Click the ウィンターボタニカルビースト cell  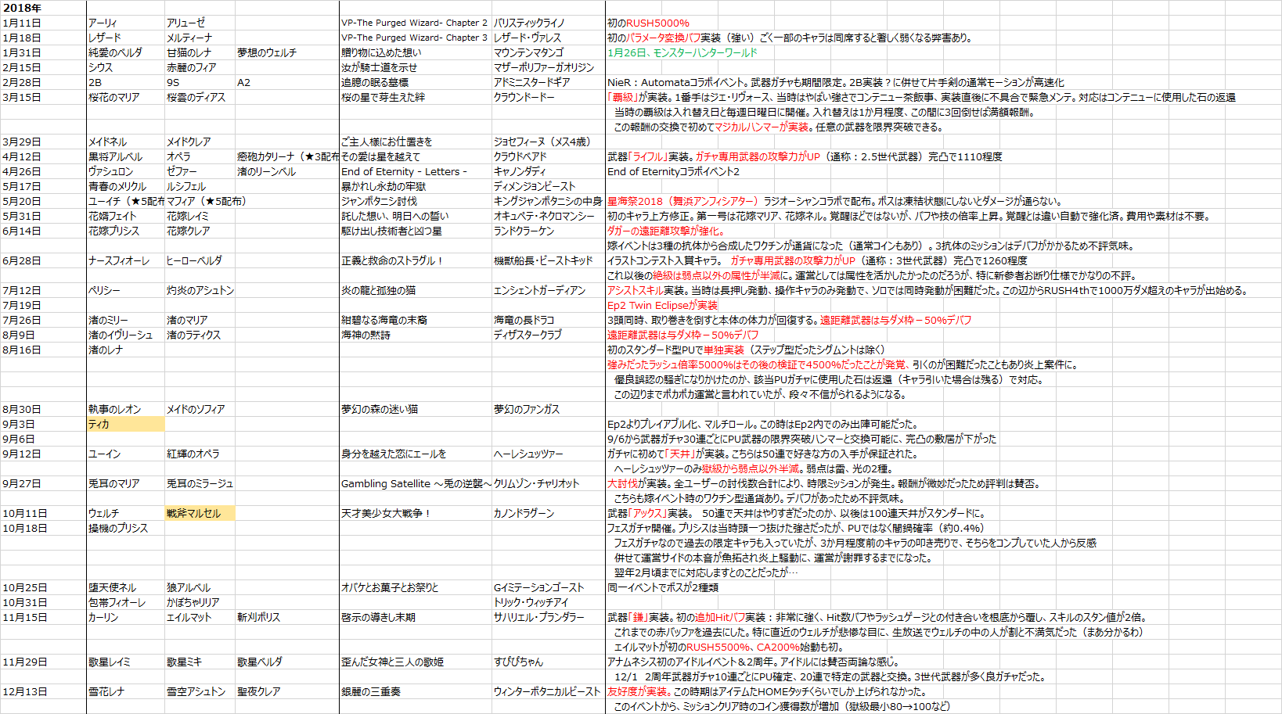coord(548,691)
